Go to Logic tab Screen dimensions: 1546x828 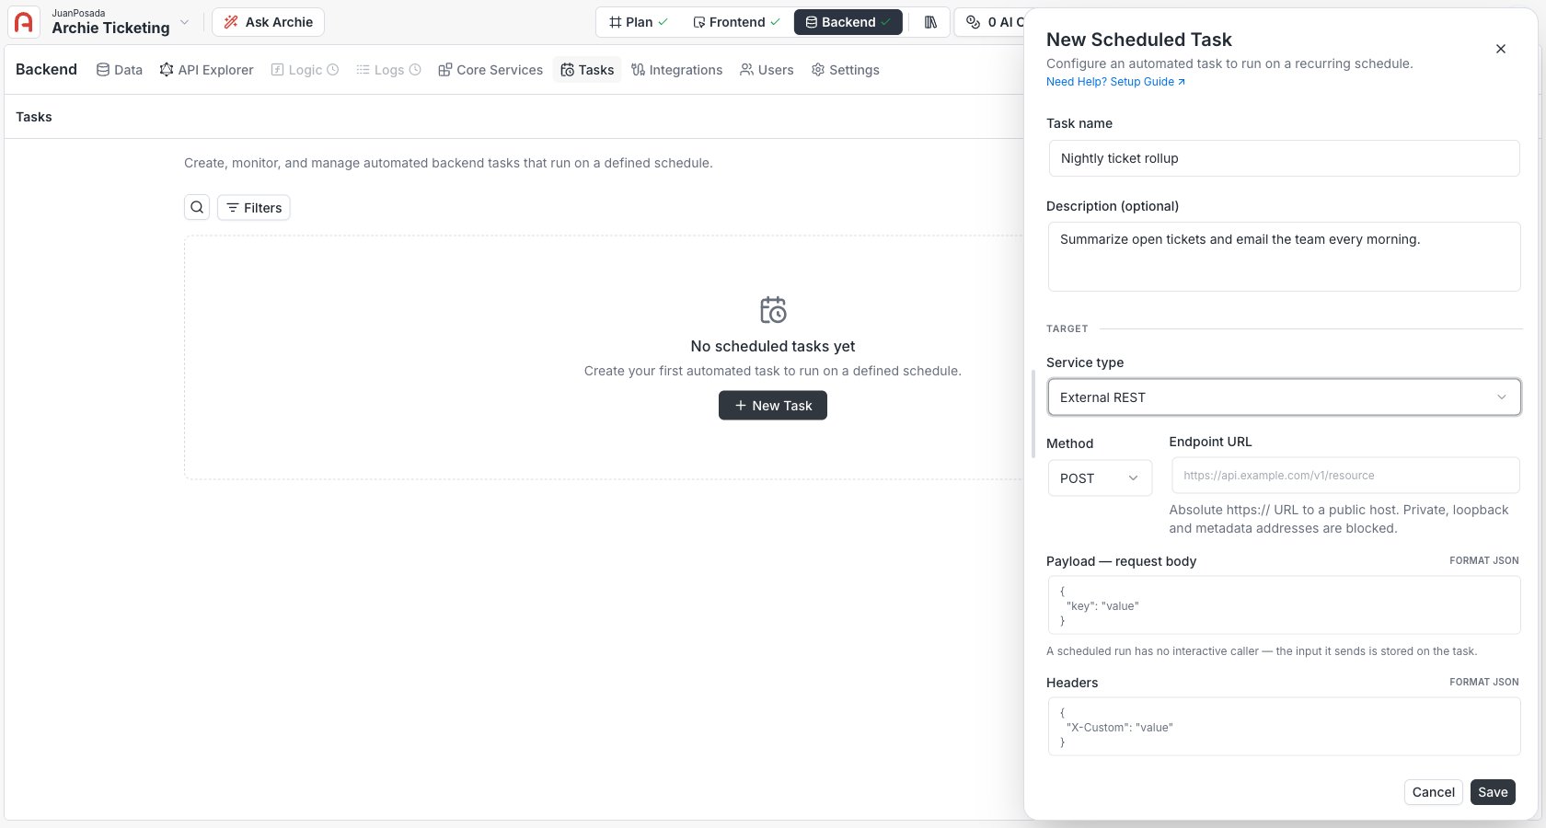[x=305, y=70]
